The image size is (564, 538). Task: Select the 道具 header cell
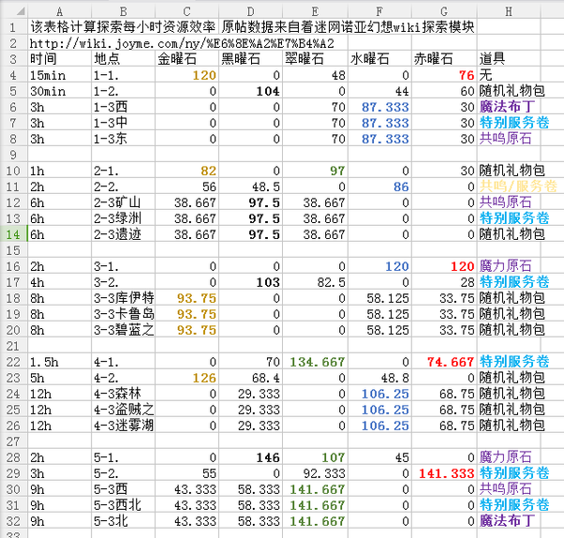click(x=509, y=59)
